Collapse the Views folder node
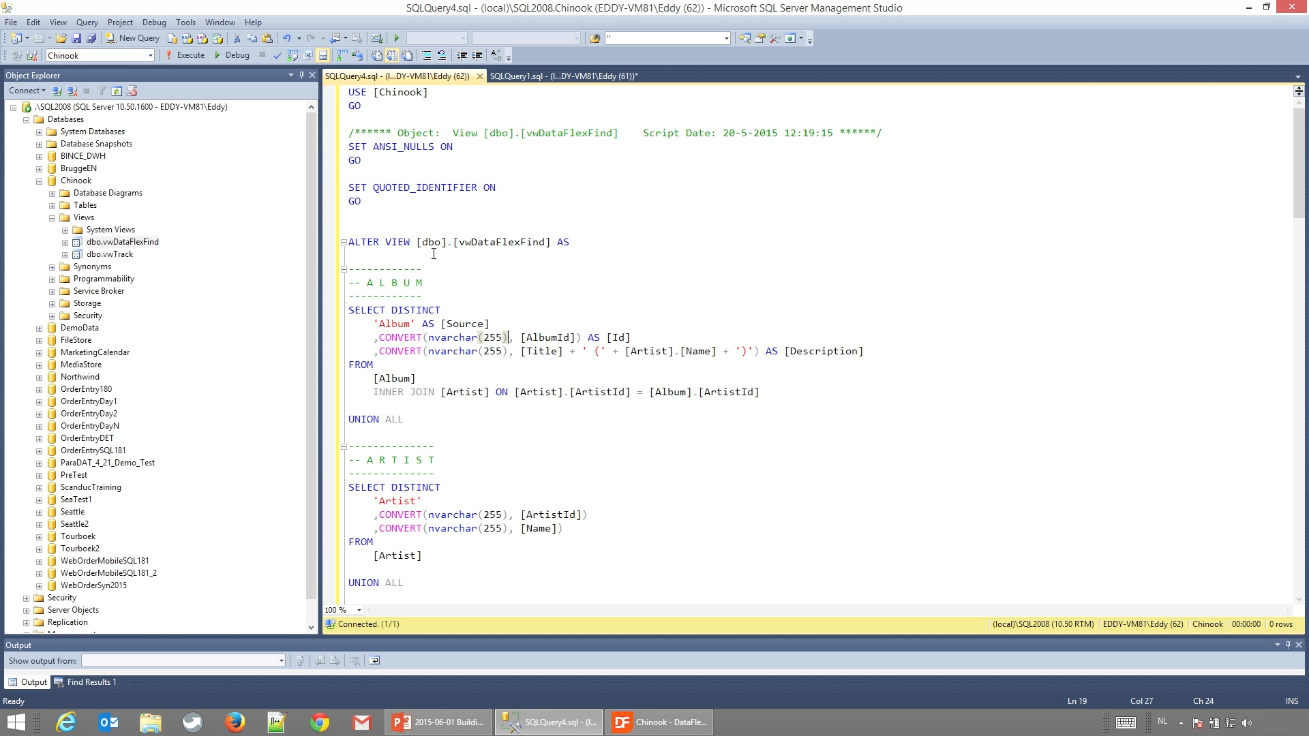Screen dimensions: 1309x736 [x=52, y=218]
